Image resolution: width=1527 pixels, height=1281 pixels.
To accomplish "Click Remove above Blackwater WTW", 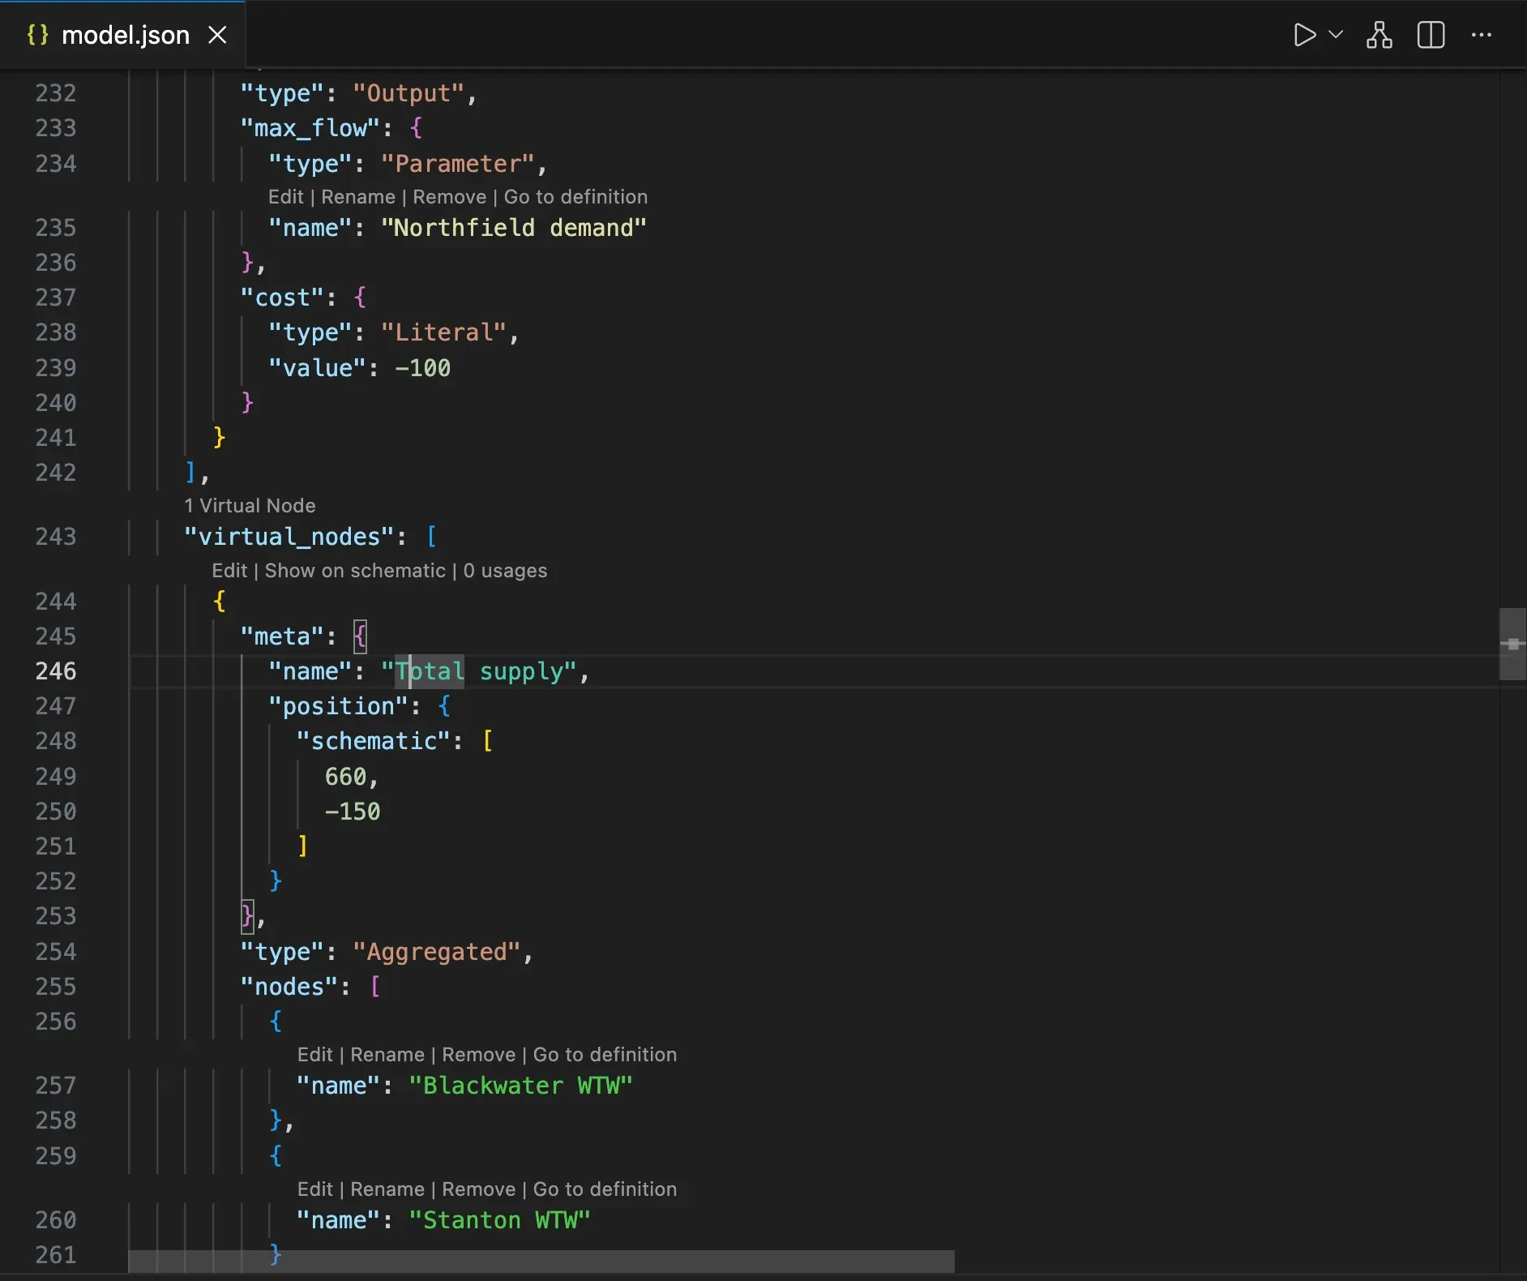I will pyautogui.click(x=479, y=1055).
